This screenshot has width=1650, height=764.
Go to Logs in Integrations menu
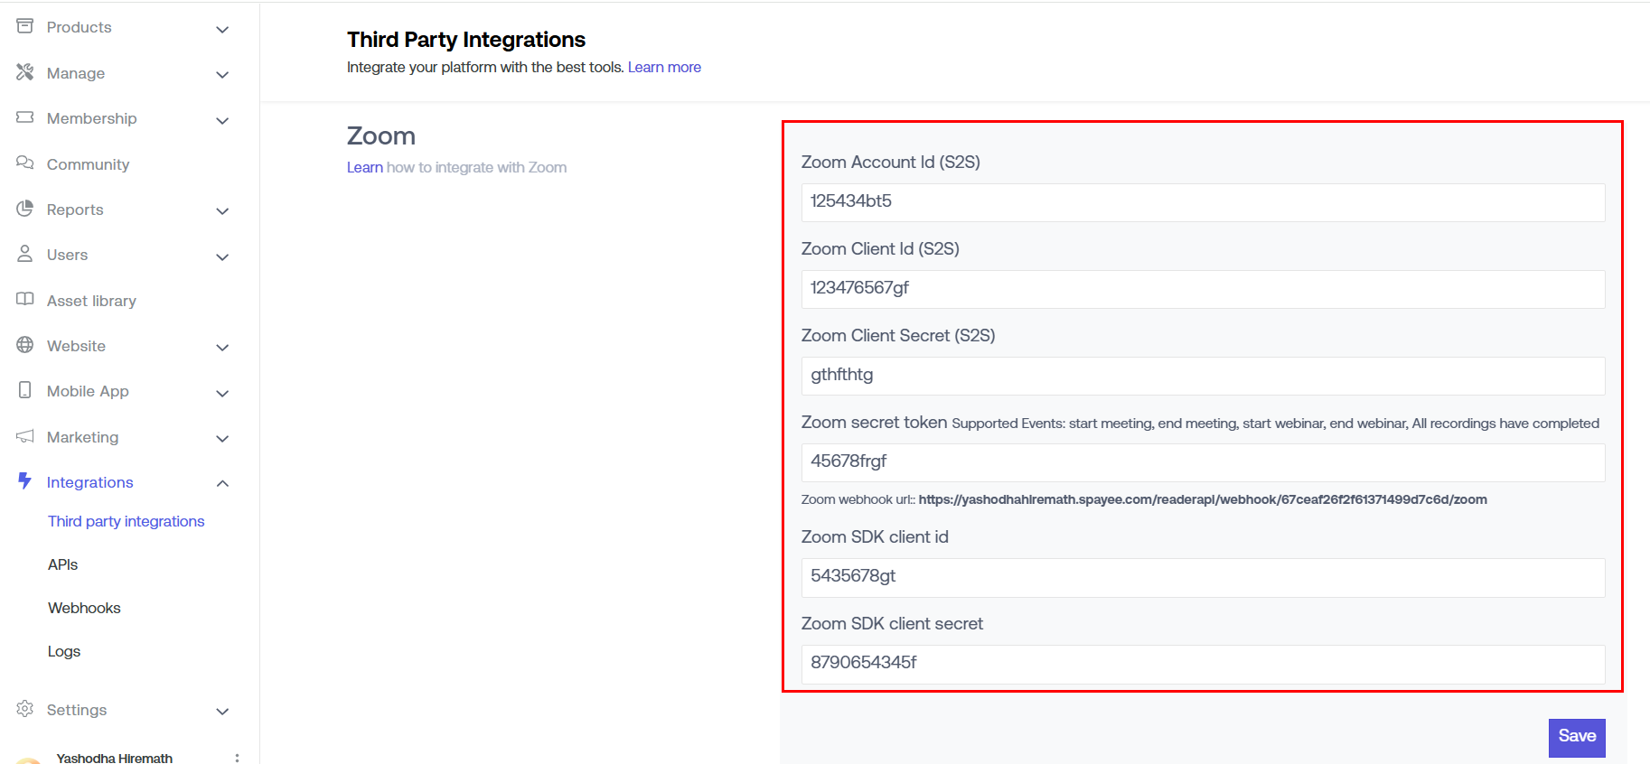(x=64, y=651)
